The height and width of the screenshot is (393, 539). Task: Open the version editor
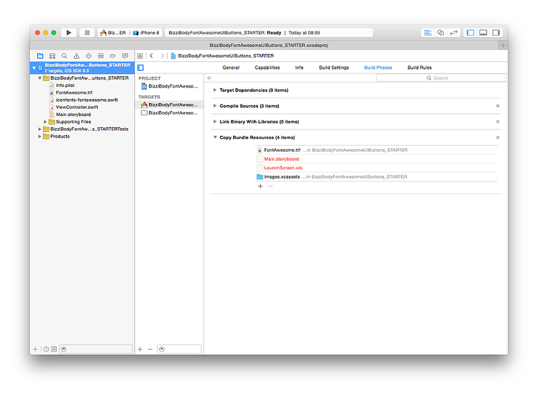(453, 32)
